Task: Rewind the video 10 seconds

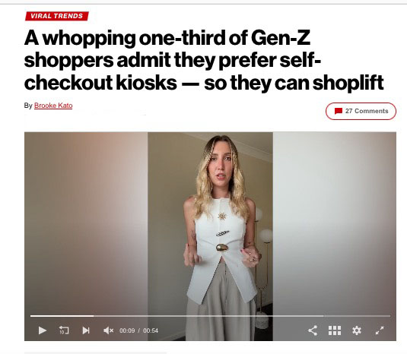Action: click(x=64, y=330)
